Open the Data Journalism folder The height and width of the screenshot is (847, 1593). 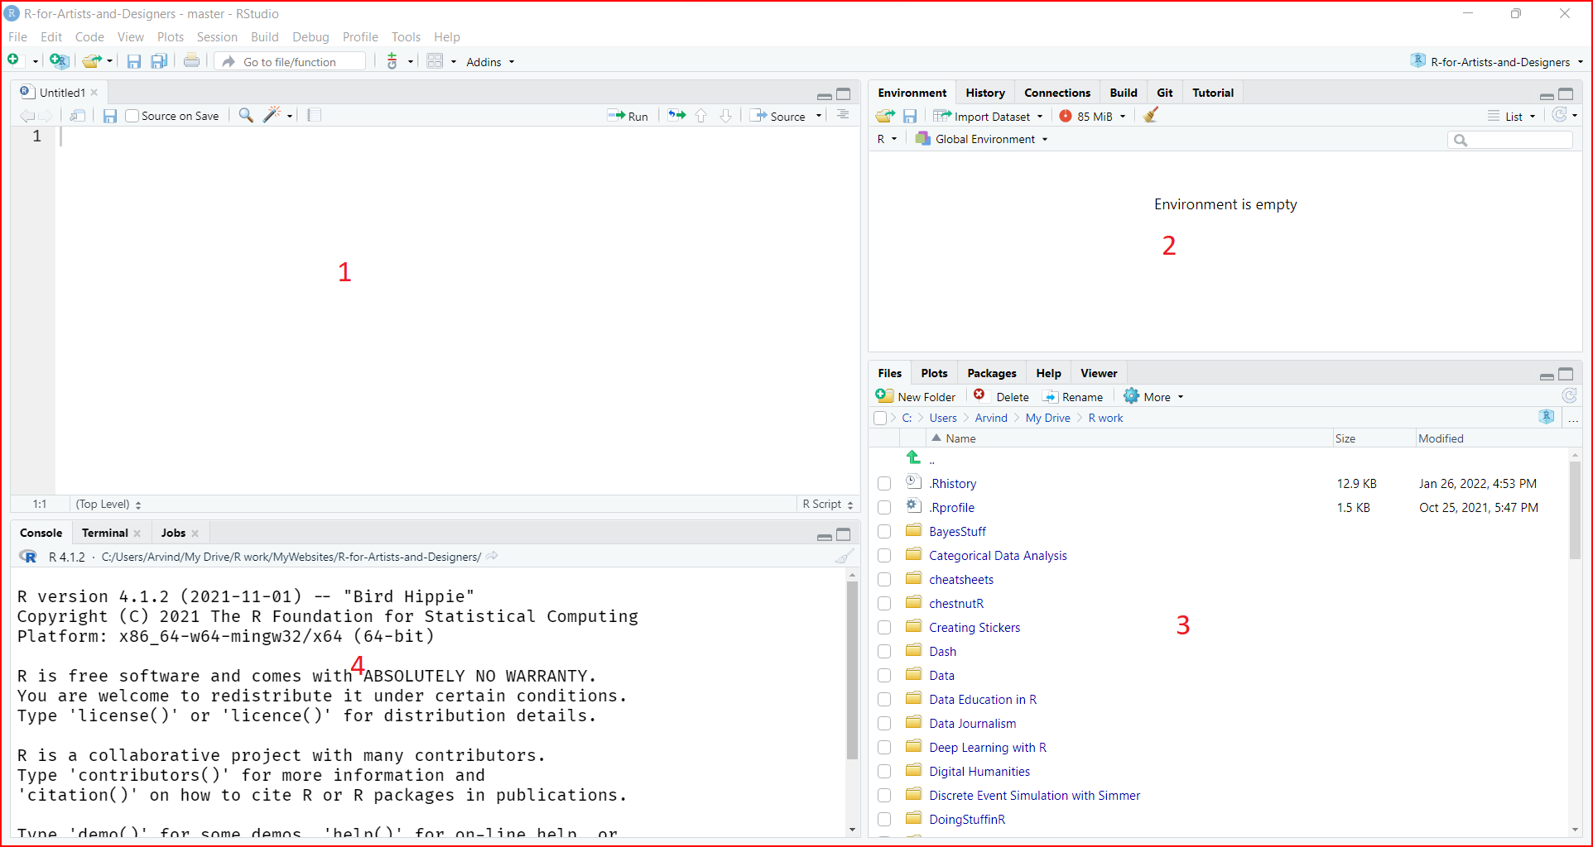coord(972,724)
